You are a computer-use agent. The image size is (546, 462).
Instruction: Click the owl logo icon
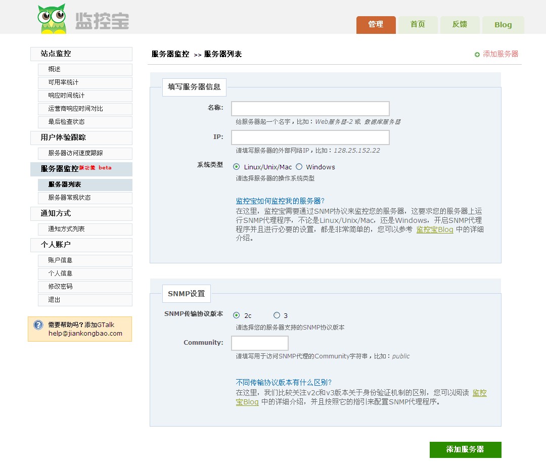pos(52,19)
